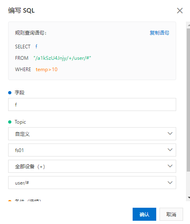Close the 编写 SQL dialog
The height and width of the screenshot is (224, 190).
pos(180,11)
